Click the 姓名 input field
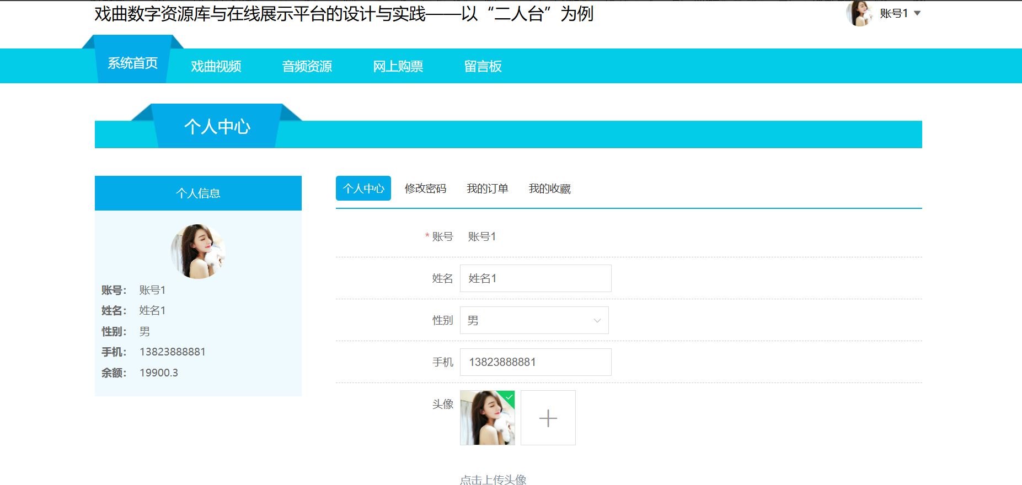The width and height of the screenshot is (1022, 485). [x=536, y=278]
